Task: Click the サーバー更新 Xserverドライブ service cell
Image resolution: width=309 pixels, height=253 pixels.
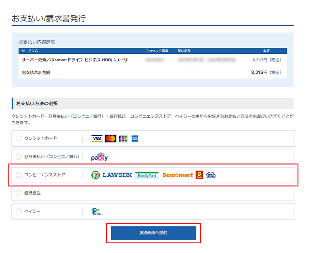Action: (x=75, y=60)
